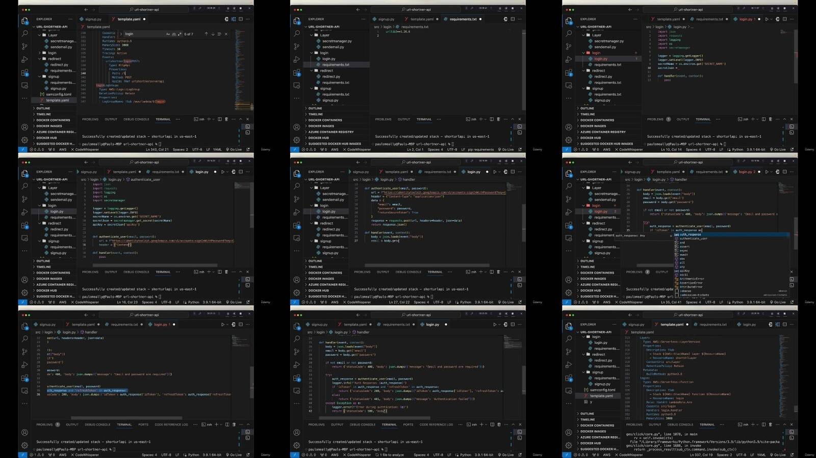Open Run and Debug in 'Ln 10, Col 14' window
Viewport: 816px width, 458px height.
point(569,60)
